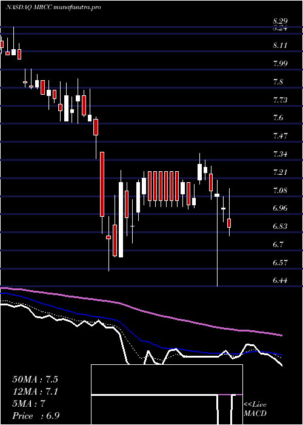The image size is (303, 425).
Task: Click the MACD histogram box
Action: click(167, 395)
